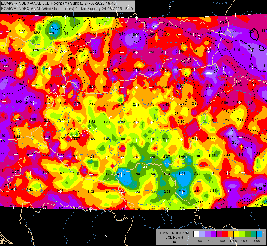Select the magenta legend color swatch

click(x=219, y=234)
